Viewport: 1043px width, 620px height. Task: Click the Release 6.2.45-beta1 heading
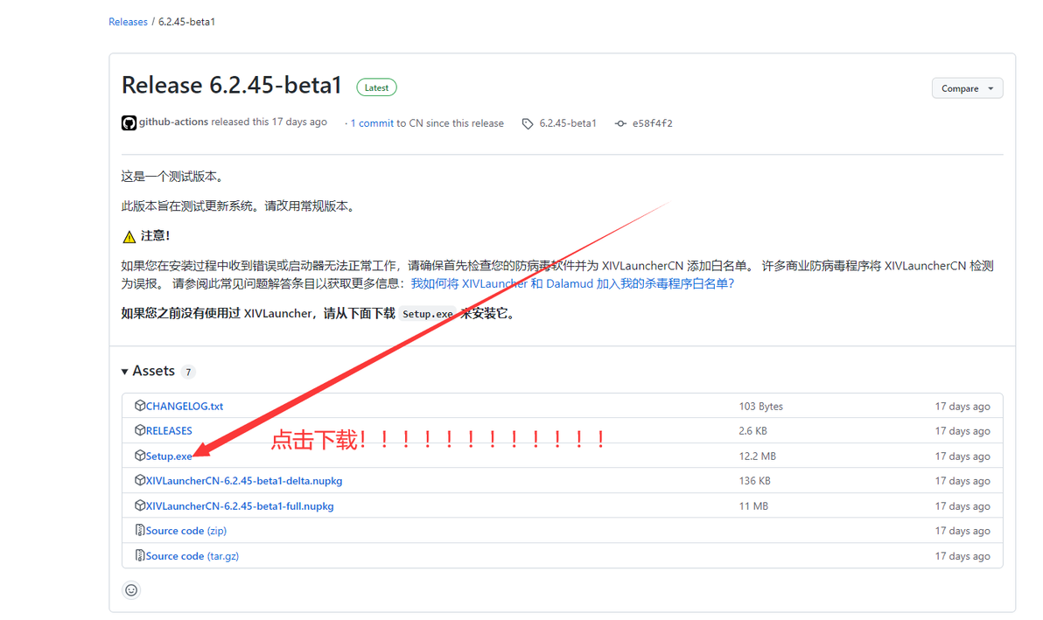[x=232, y=86]
